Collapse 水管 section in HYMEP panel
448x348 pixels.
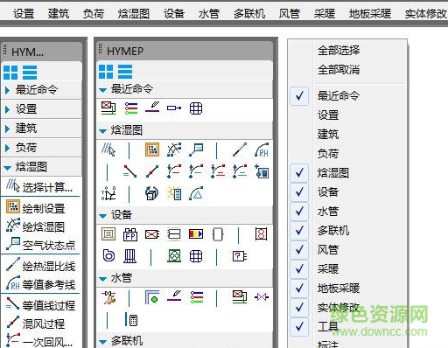[x=102, y=279]
